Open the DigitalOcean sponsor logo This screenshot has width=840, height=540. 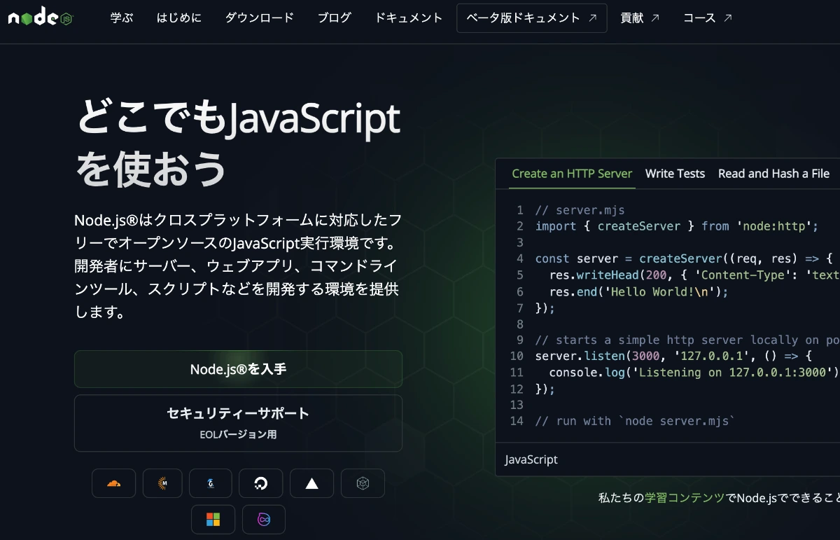tap(260, 483)
